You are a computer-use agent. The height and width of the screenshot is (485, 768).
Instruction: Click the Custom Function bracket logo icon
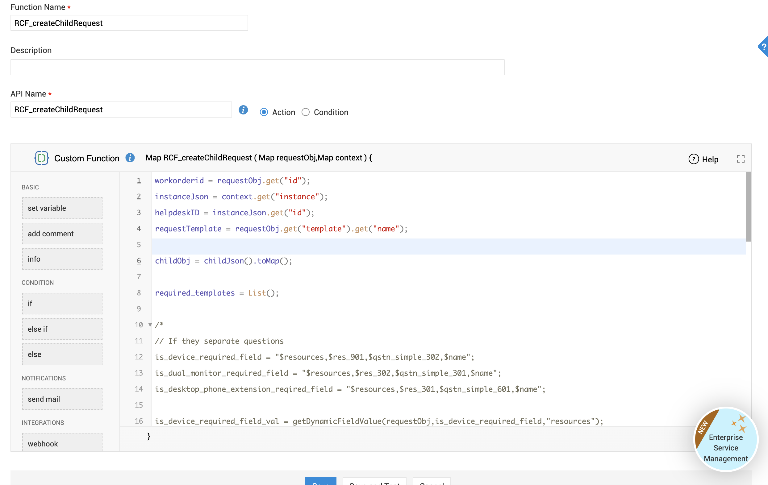[x=41, y=158]
